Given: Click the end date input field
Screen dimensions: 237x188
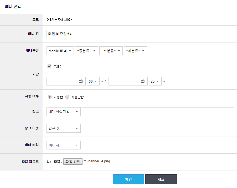Looking at the screenshot, I should click(x=128, y=81).
